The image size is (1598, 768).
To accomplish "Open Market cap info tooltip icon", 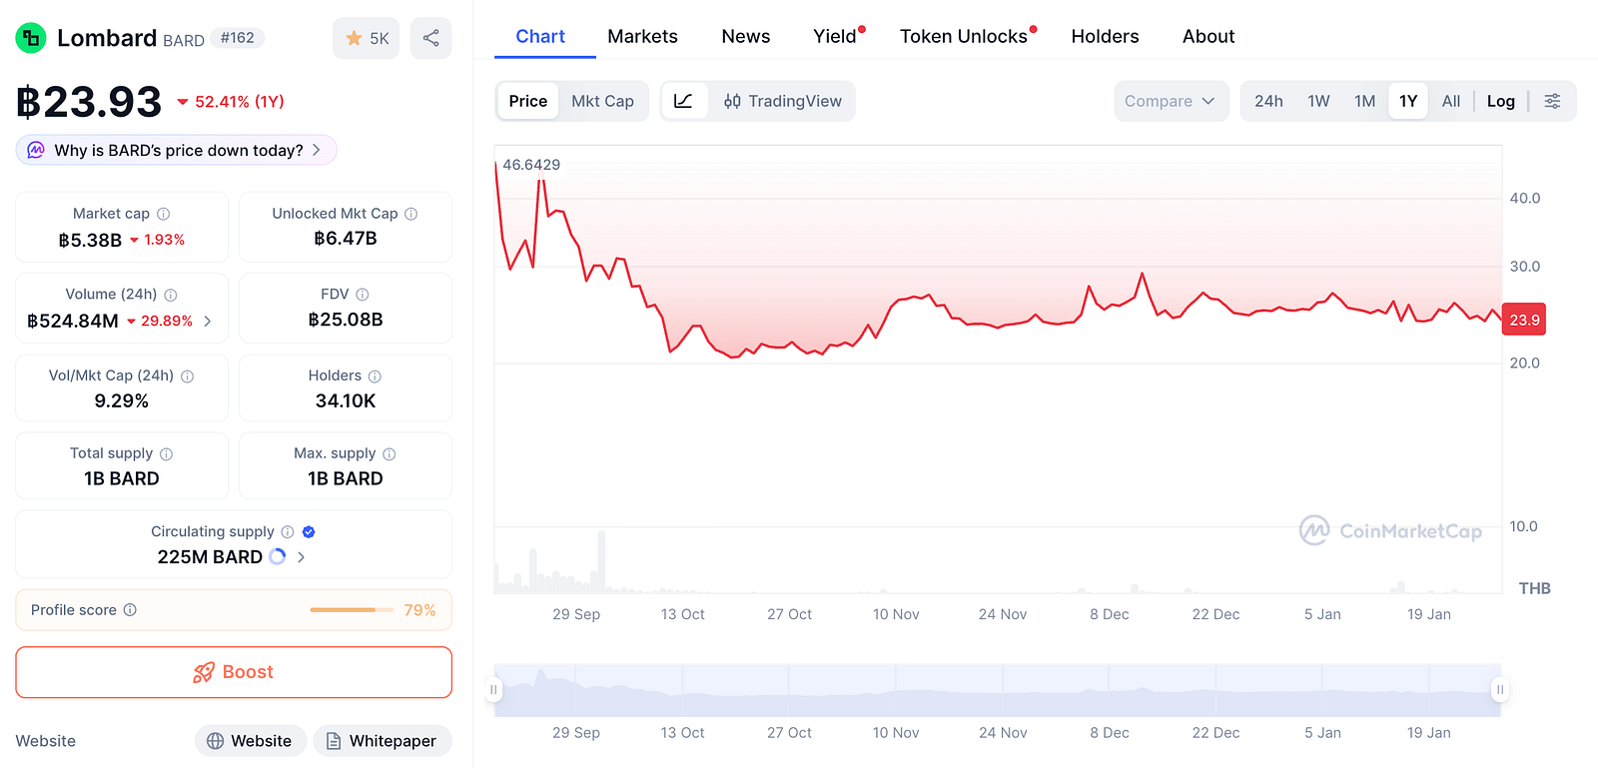I will pos(164,214).
